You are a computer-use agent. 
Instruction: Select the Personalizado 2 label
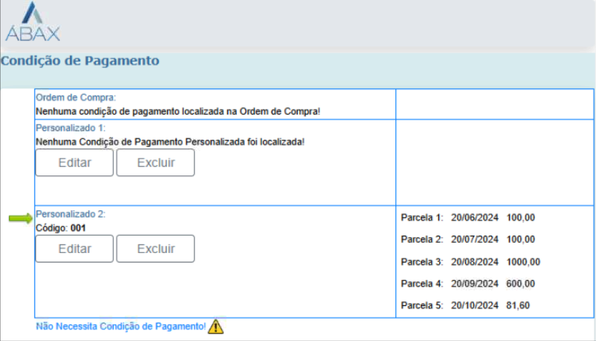point(71,214)
